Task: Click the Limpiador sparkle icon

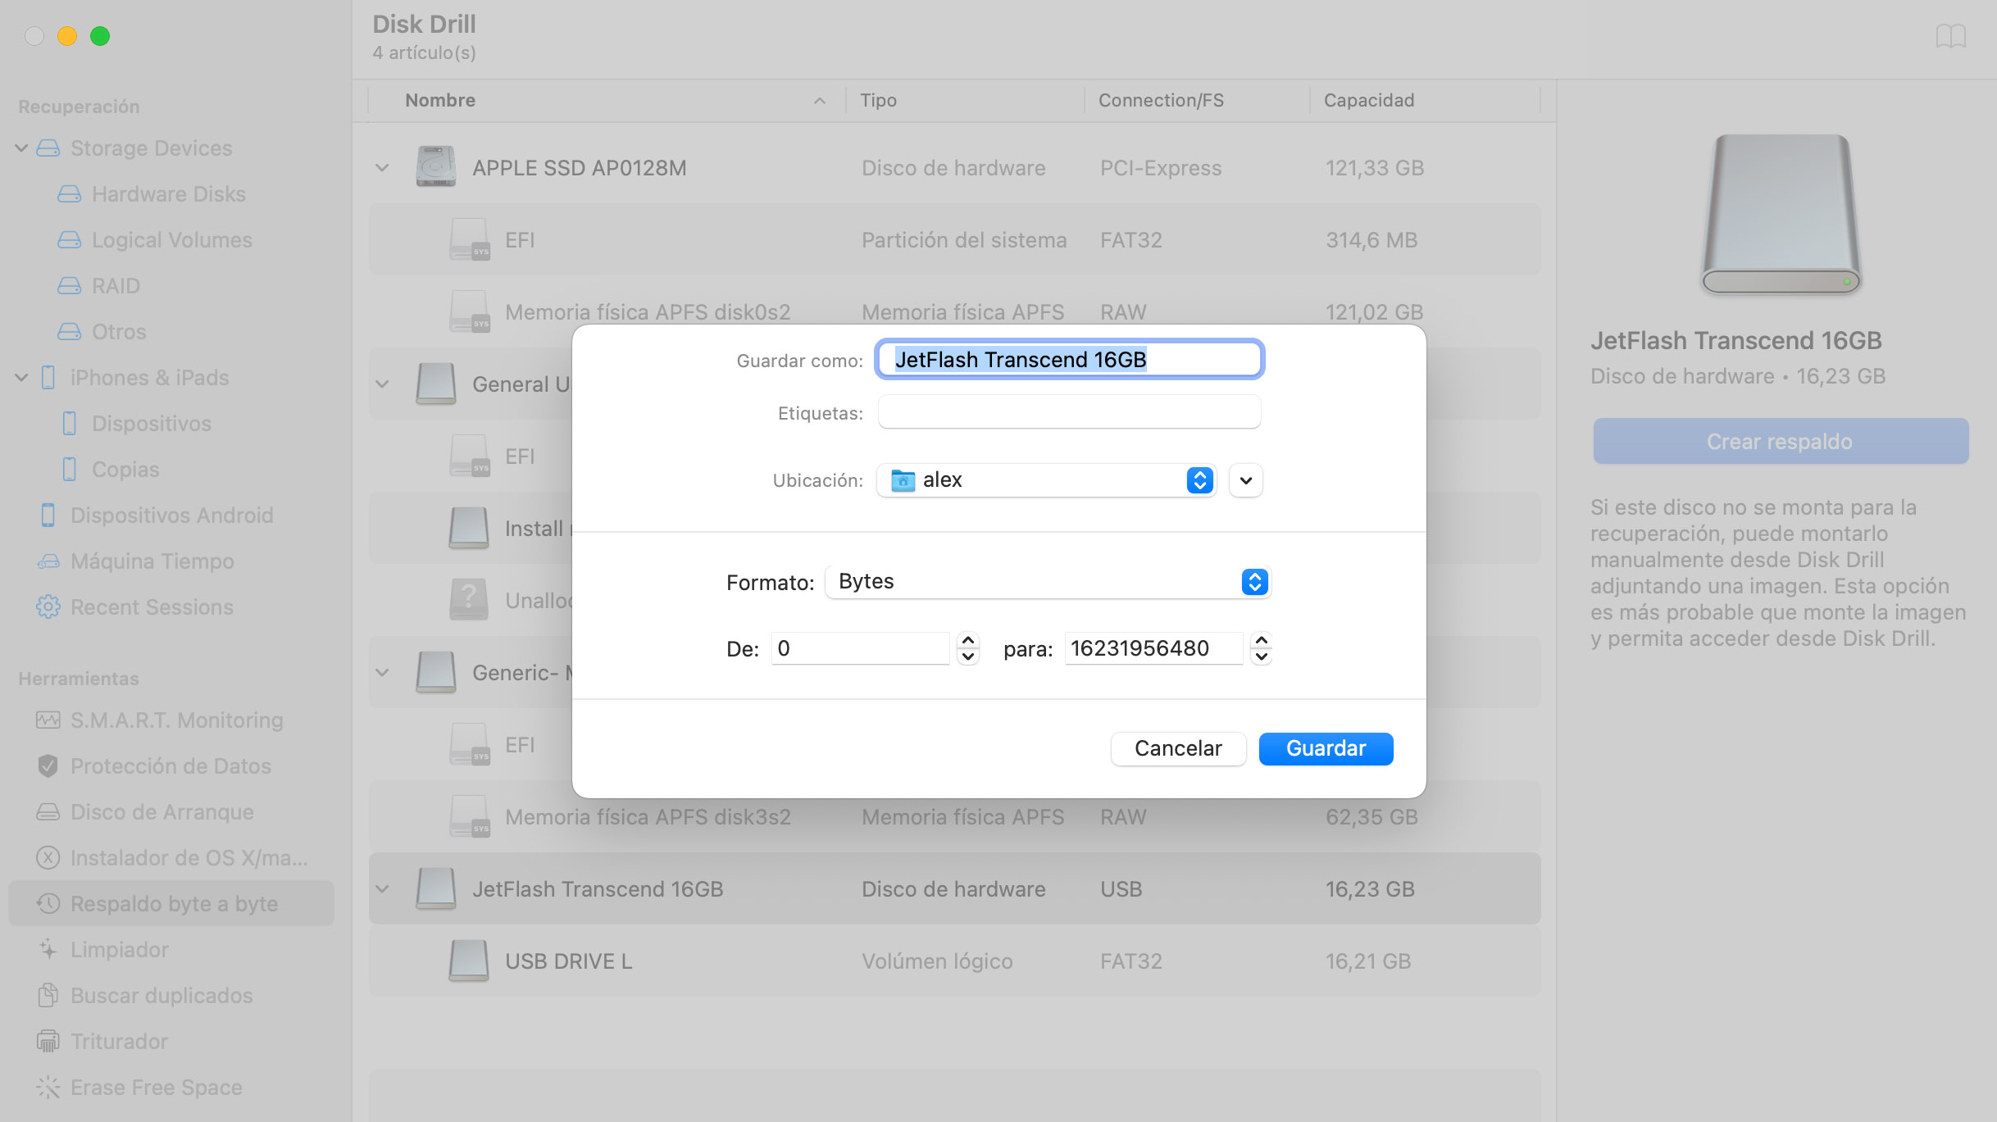Action: [x=48, y=950]
